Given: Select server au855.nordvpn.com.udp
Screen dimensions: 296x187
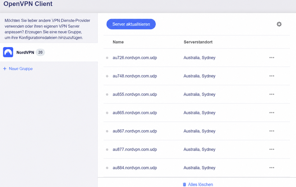Looking at the screenshot, I should (135, 94).
